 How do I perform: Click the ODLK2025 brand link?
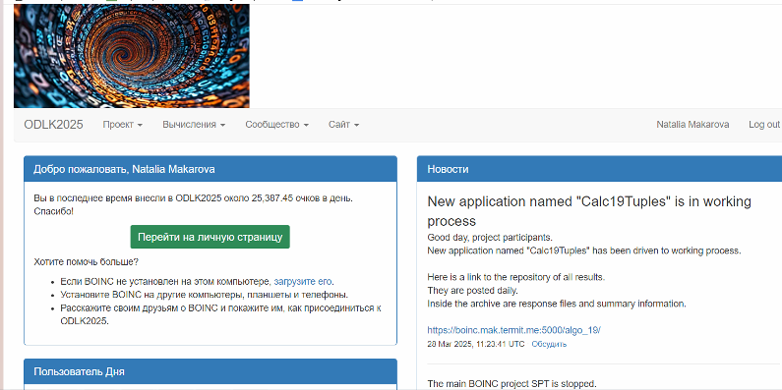(53, 125)
